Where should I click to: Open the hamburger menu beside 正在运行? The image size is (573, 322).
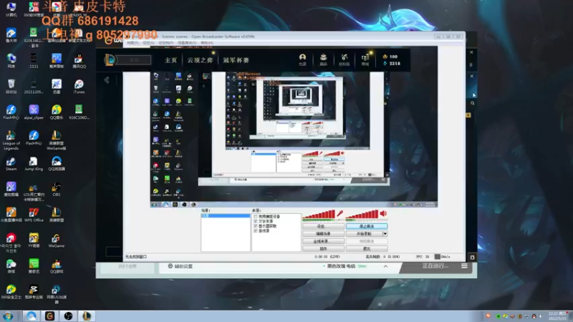coord(464,266)
